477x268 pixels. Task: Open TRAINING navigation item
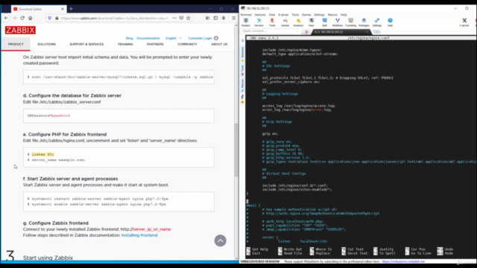click(x=125, y=44)
